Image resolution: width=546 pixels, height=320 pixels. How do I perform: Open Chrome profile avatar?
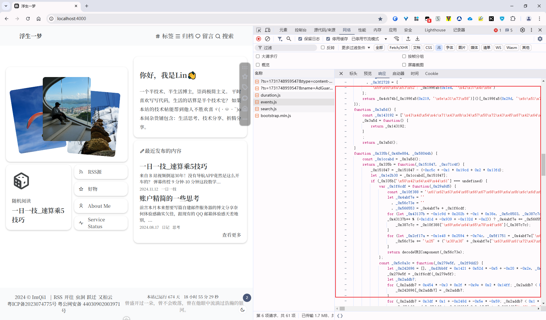coord(529,19)
